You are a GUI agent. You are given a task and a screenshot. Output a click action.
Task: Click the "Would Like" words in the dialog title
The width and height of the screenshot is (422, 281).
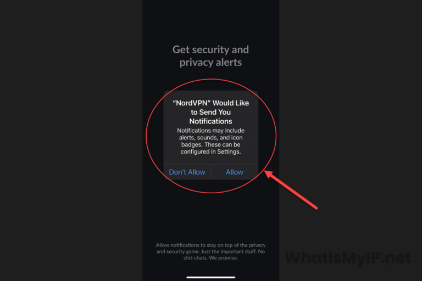tap(231, 103)
